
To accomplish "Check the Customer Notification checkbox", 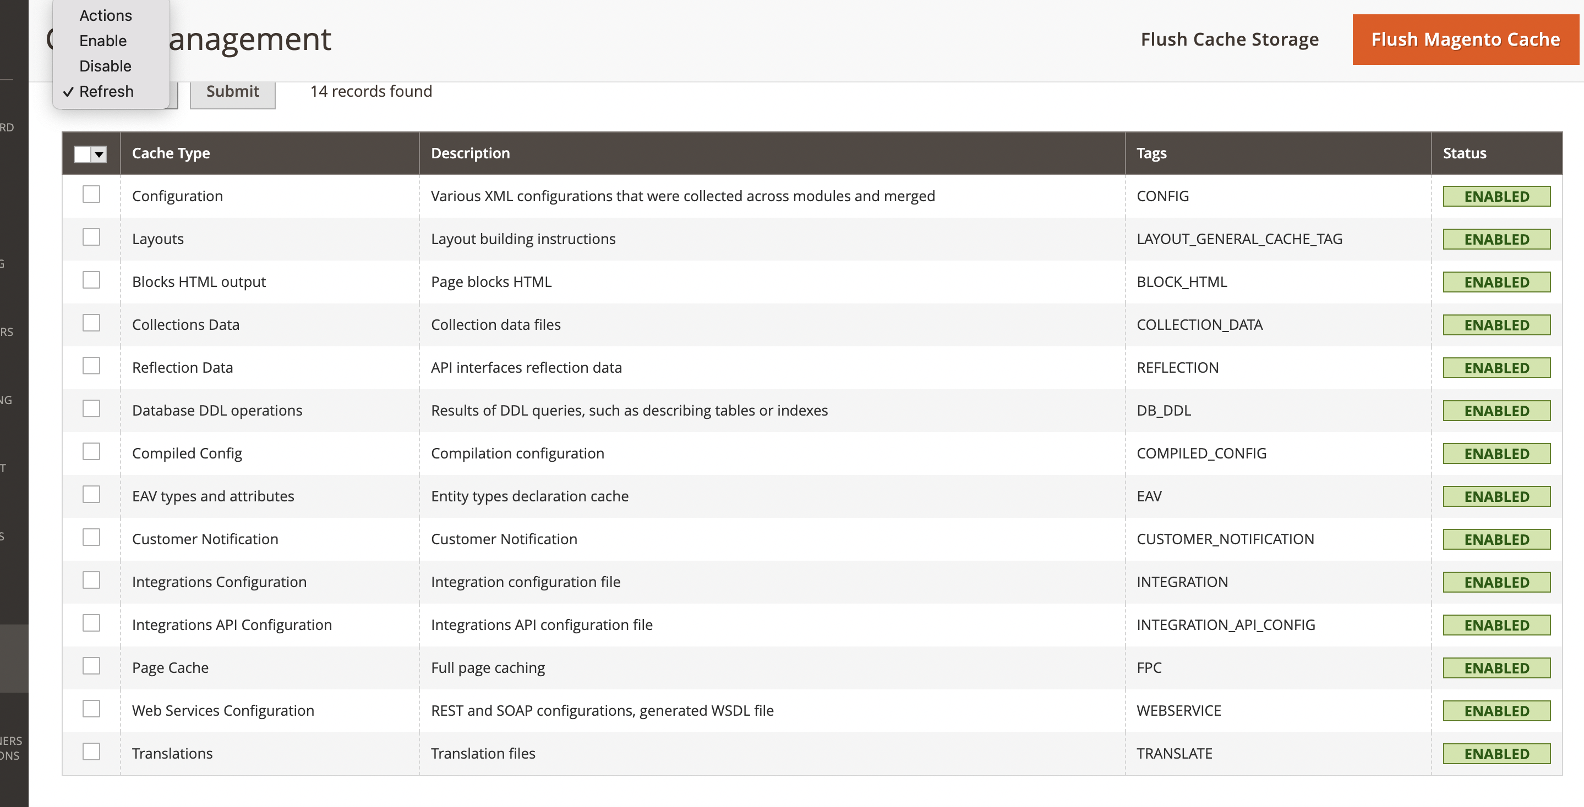I will point(91,537).
